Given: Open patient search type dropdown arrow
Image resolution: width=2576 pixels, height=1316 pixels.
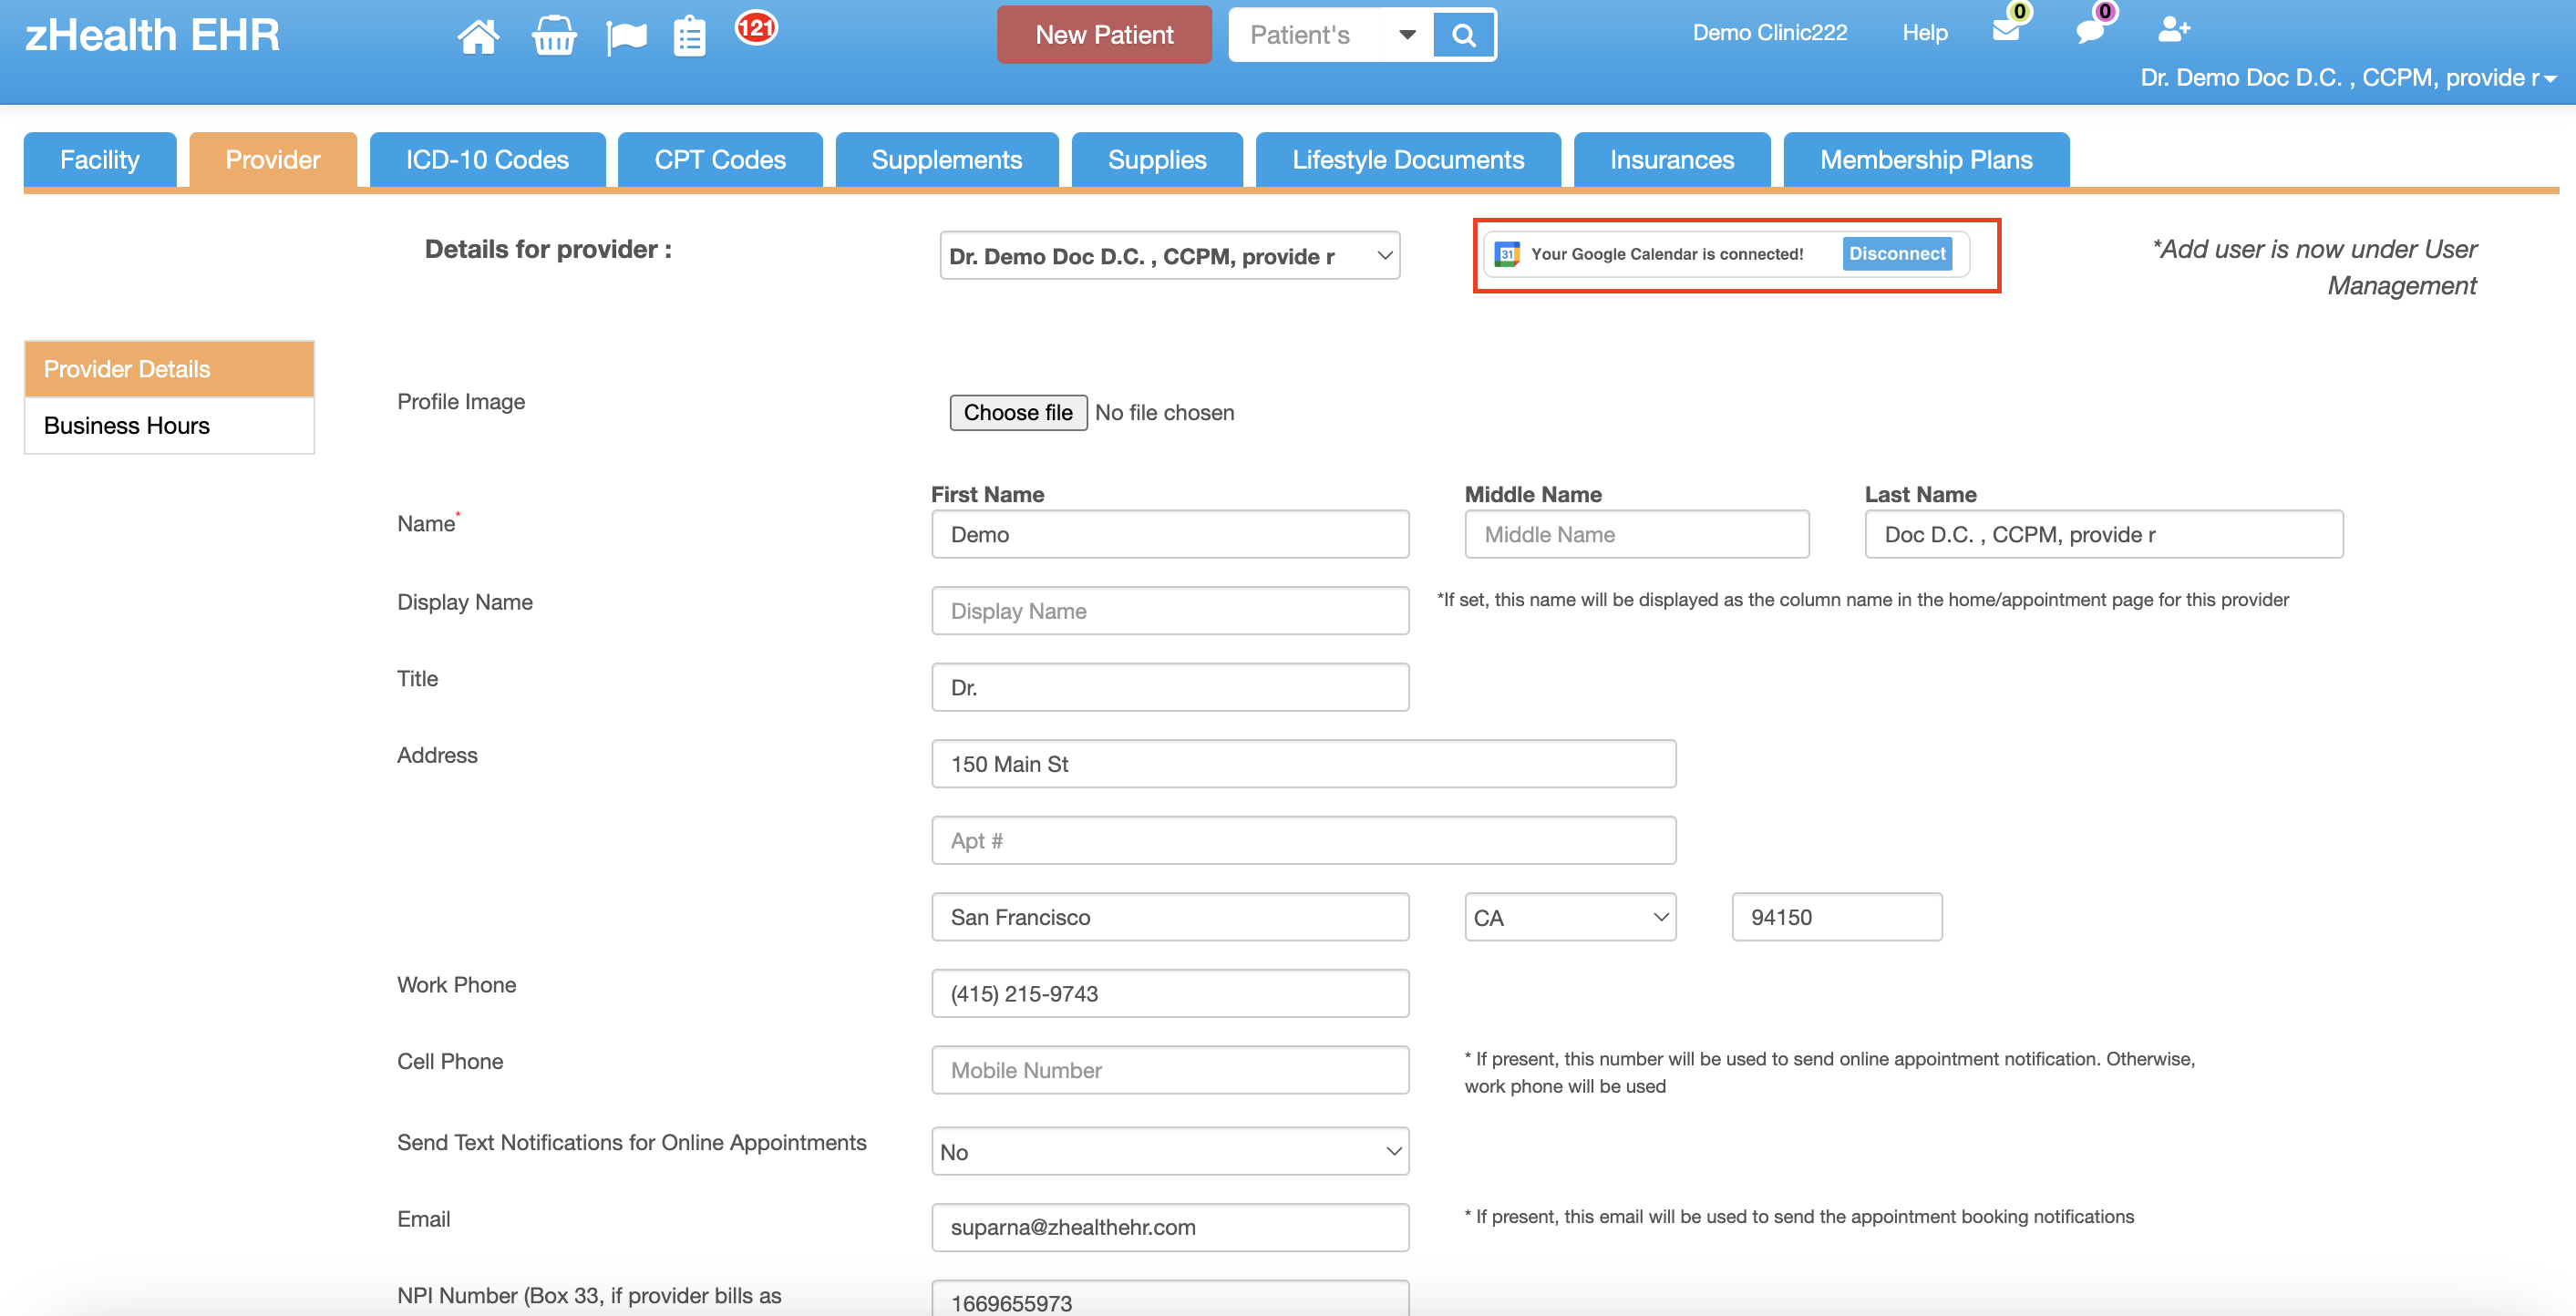Looking at the screenshot, I should 1407,35.
